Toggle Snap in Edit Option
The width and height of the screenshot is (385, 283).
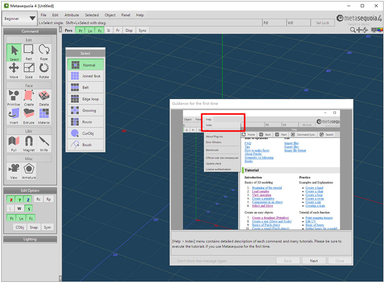[x=33, y=227]
